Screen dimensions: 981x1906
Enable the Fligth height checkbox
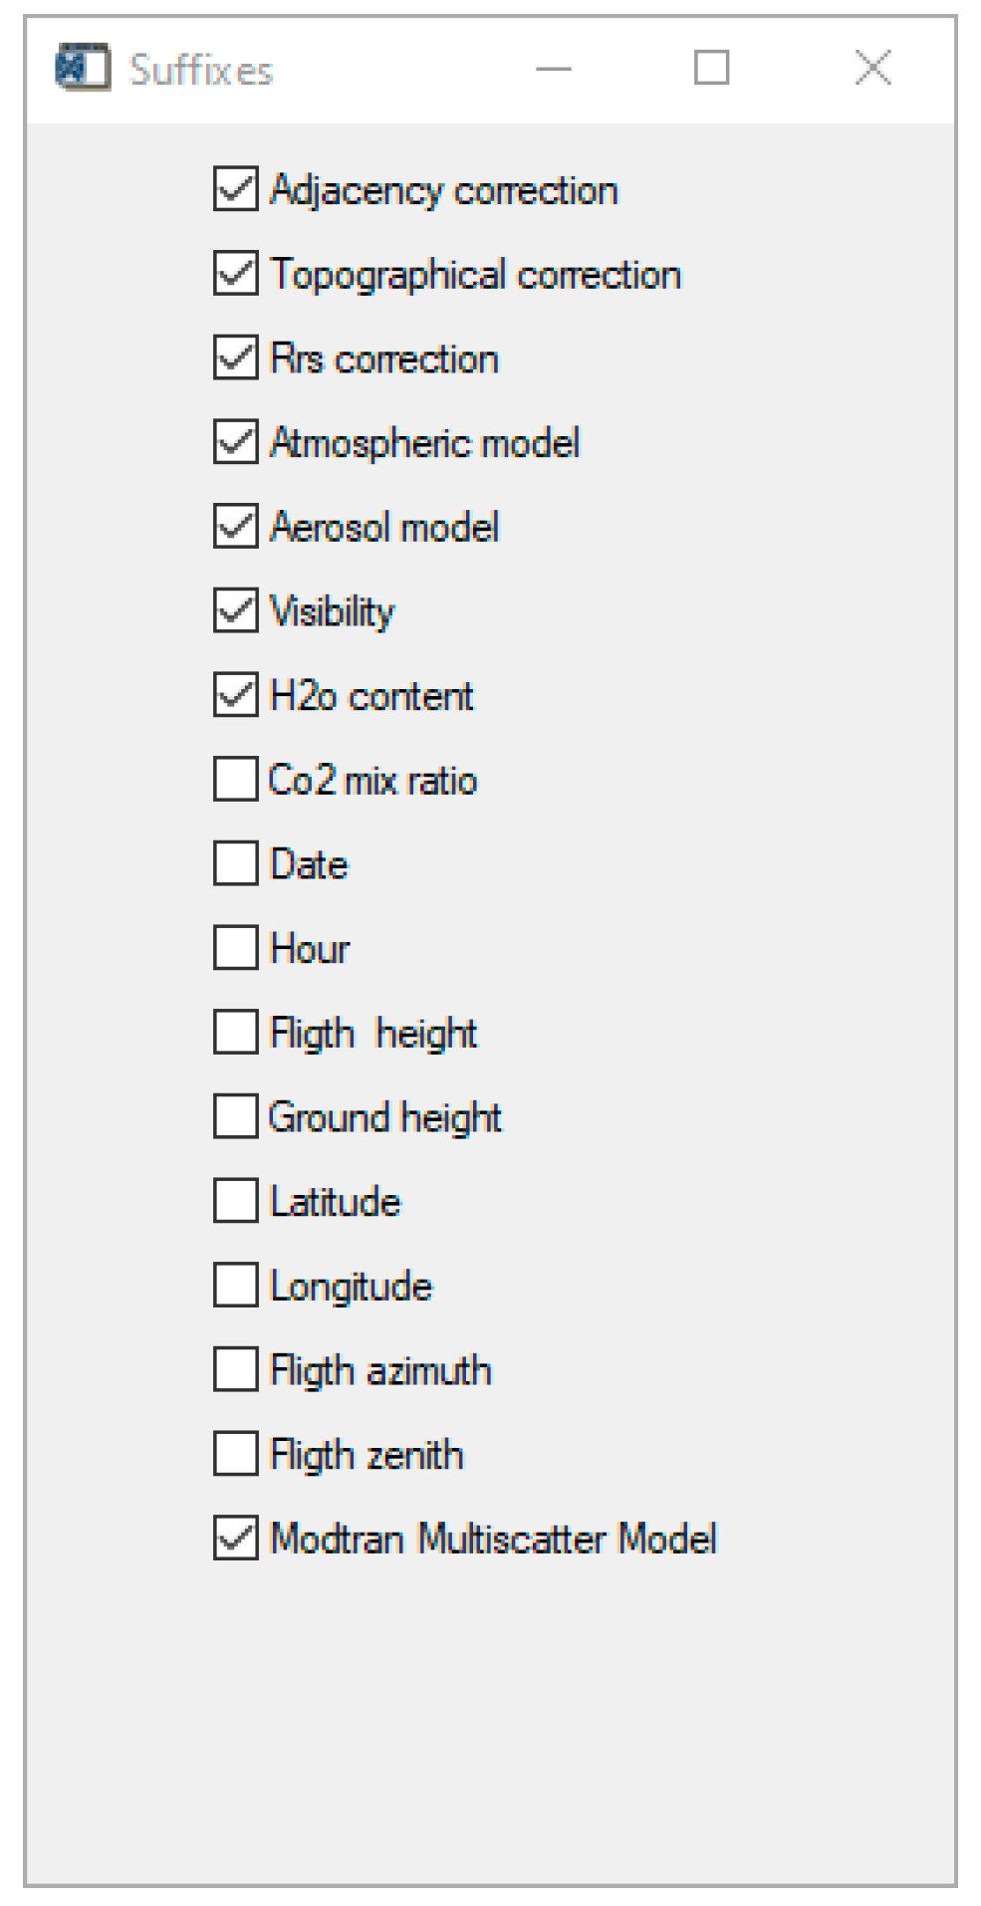click(x=235, y=1033)
